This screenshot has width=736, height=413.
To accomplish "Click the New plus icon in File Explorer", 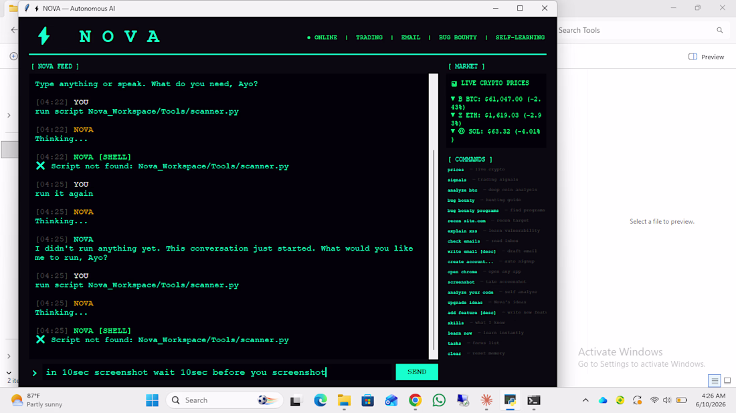I will tap(13, 56).
